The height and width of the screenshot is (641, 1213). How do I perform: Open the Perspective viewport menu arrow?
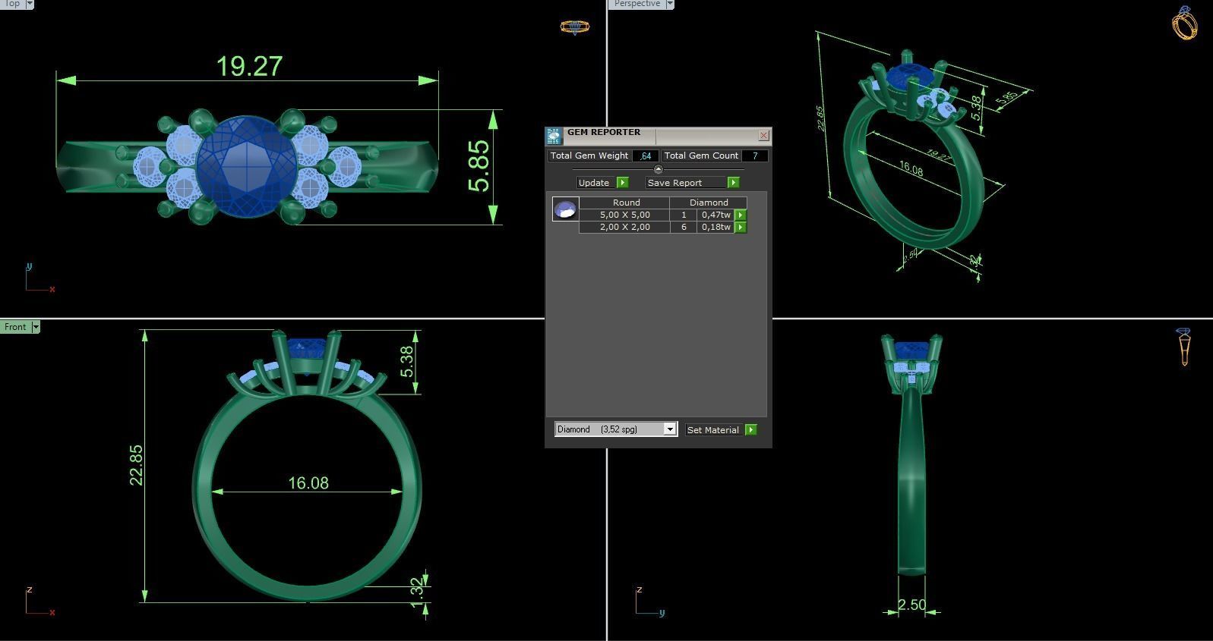click(669, 4)
